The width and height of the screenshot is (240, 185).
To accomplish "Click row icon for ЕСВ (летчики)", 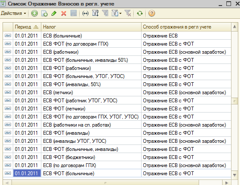I will [x=8, y=92].
